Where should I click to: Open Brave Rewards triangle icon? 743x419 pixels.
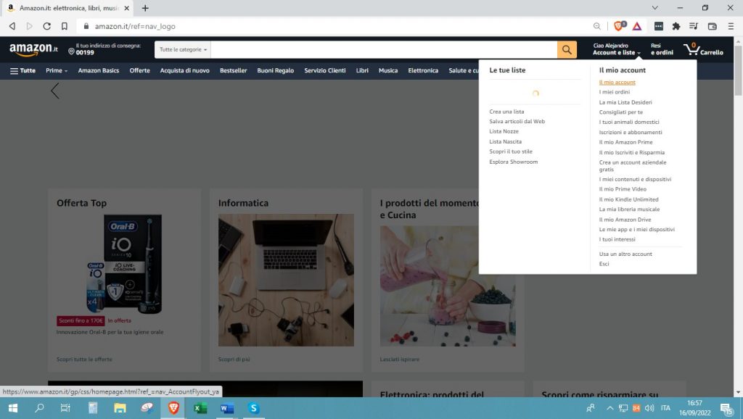tap(636, 25)
